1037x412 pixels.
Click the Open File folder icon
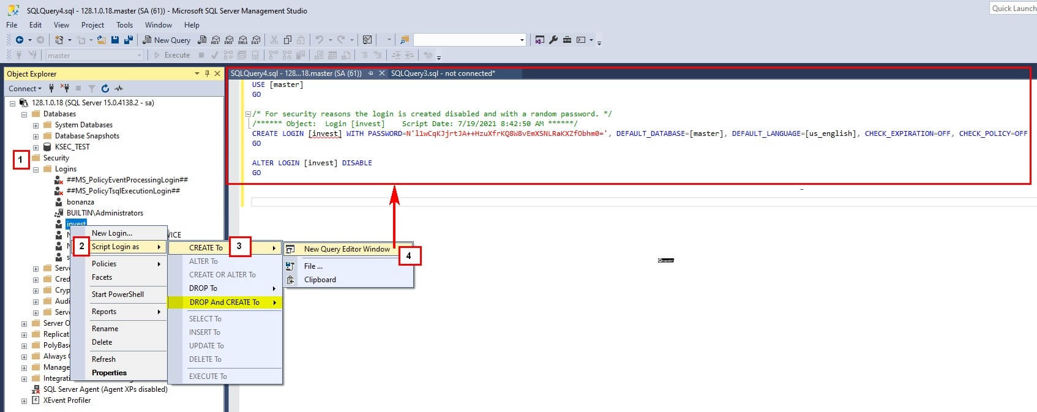coord(102,40)
